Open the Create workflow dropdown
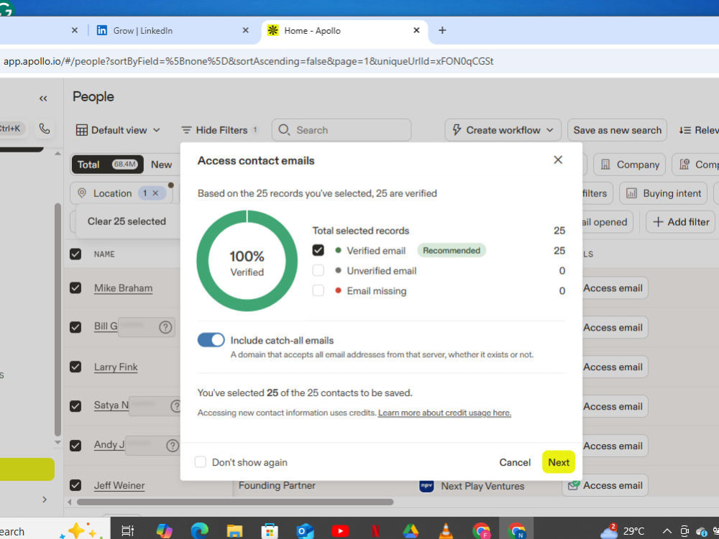The width and height of the screenshot is (719, 539). coord(503,130)
